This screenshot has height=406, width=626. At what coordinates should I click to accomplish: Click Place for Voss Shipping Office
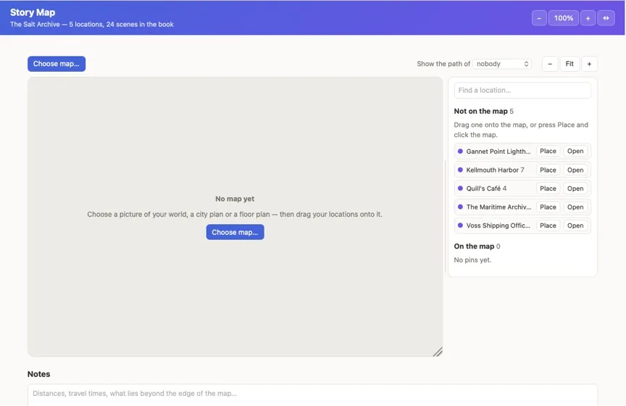(548, 225)
